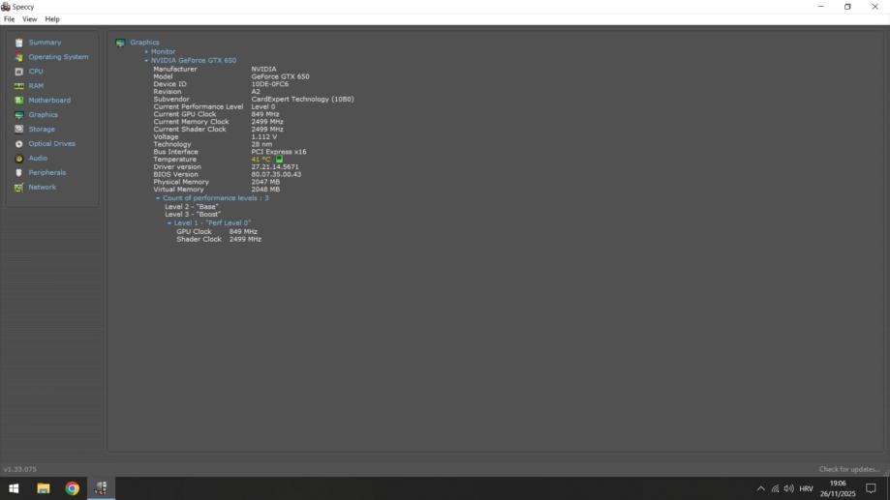This screenshot has width=890, height=500.
Task: Open the network status tray icon
Action: (775, 488)
